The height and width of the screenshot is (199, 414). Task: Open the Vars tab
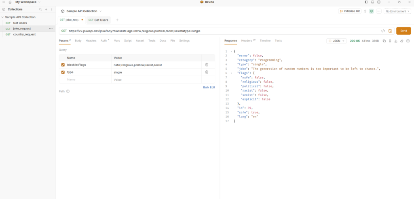(x=117, y=41)
